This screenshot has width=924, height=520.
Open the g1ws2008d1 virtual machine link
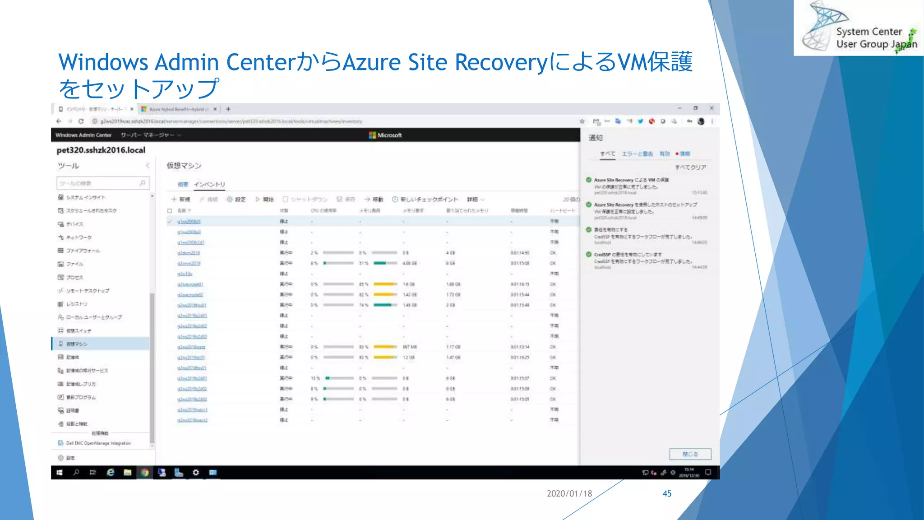click(189, 221)
